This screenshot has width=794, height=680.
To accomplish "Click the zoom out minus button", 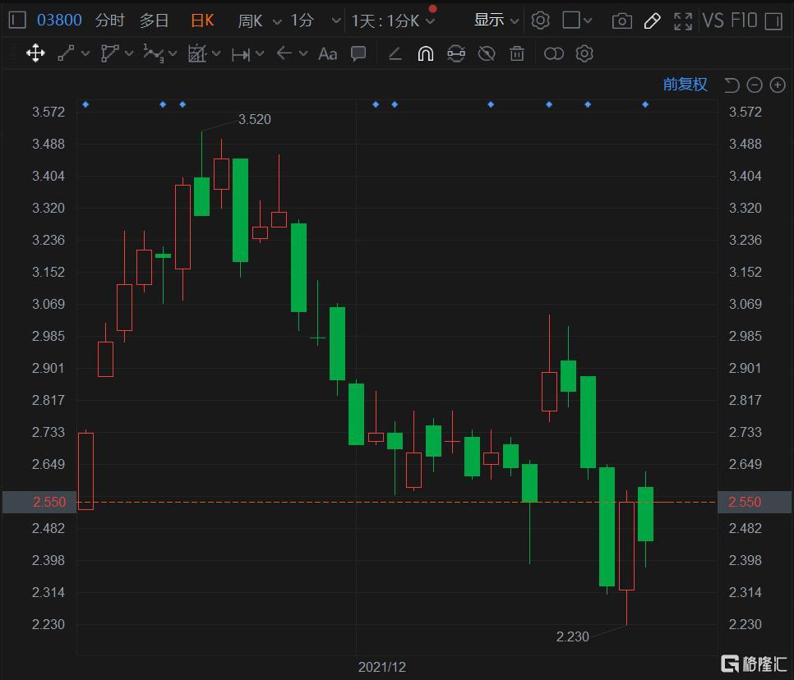I will (x=755, y=85).
